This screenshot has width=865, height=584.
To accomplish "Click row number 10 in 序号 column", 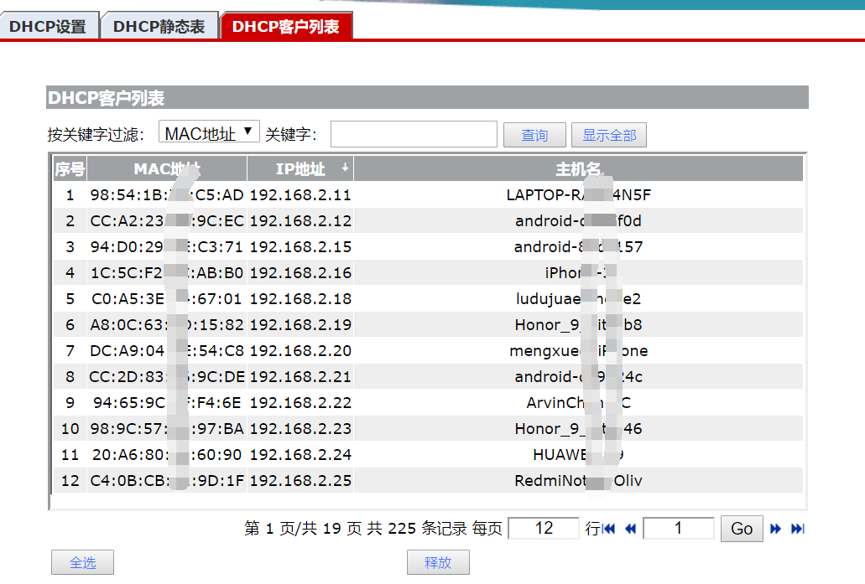I will coord(70,429).
